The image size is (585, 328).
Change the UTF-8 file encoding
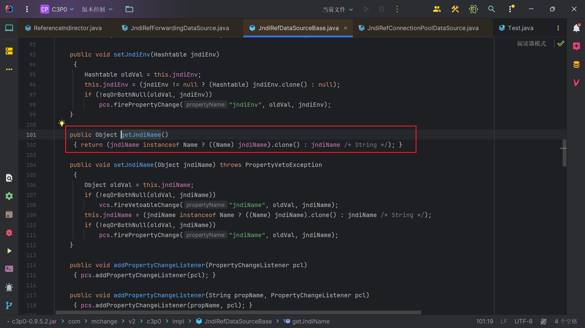523,321
